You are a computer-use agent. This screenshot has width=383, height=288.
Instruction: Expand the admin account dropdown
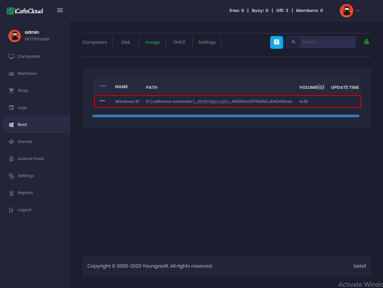358,10
